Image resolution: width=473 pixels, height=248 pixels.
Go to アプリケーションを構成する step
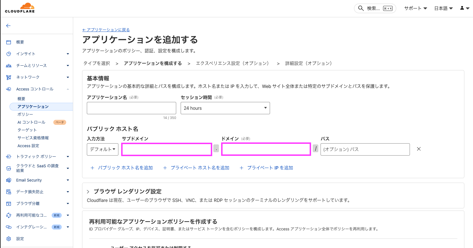(x=153, y=63)
